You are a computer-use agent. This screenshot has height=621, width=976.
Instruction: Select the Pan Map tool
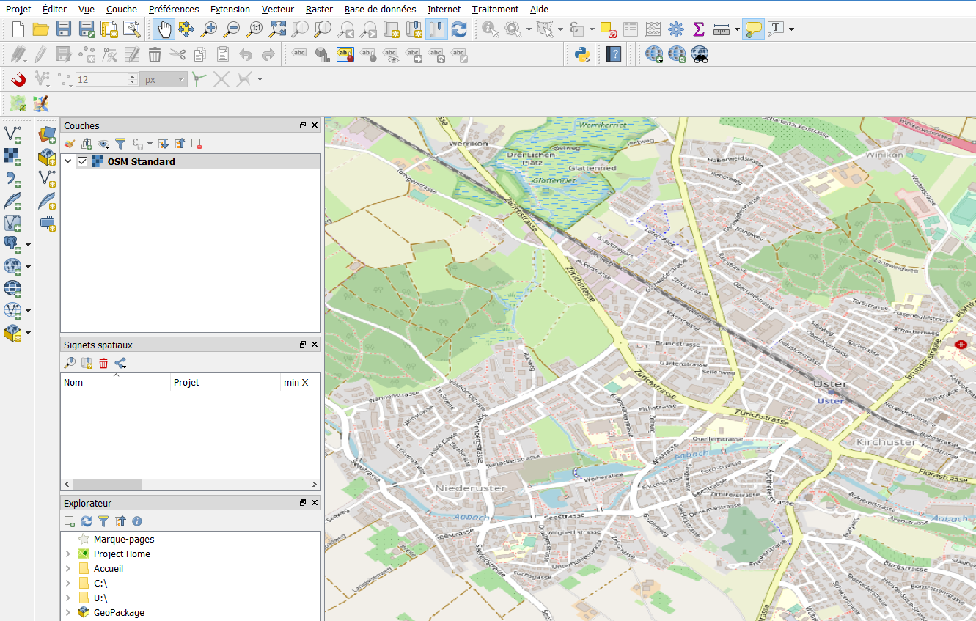point(163,29)
